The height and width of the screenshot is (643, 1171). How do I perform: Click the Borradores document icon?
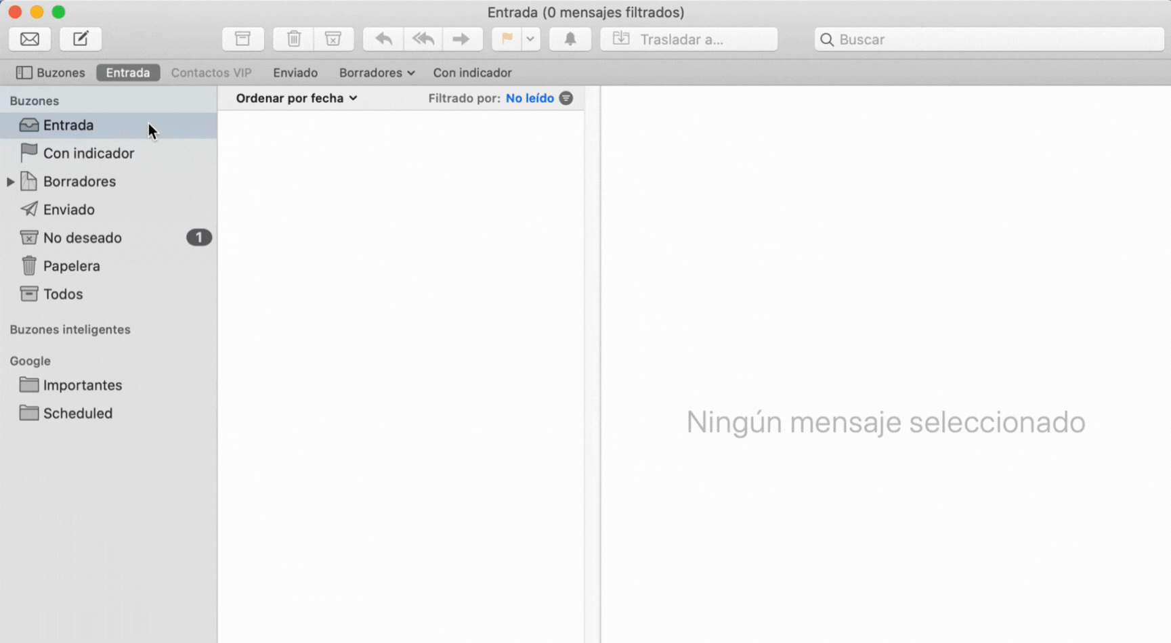click(x=28, y=181)
